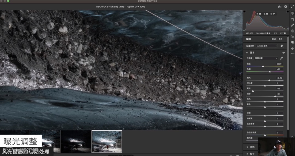Select the highlighted fourth filmstrip thumbnail
This screenshot has width=295, height=156.
coord(107,141)
